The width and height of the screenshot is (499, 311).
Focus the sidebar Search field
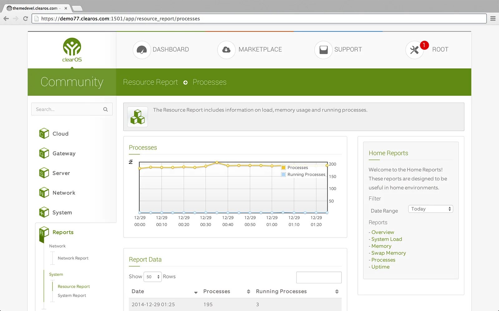point(72,109)
